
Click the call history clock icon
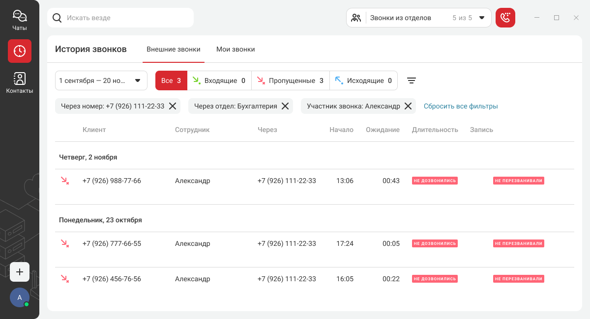(x=20, y=51)
